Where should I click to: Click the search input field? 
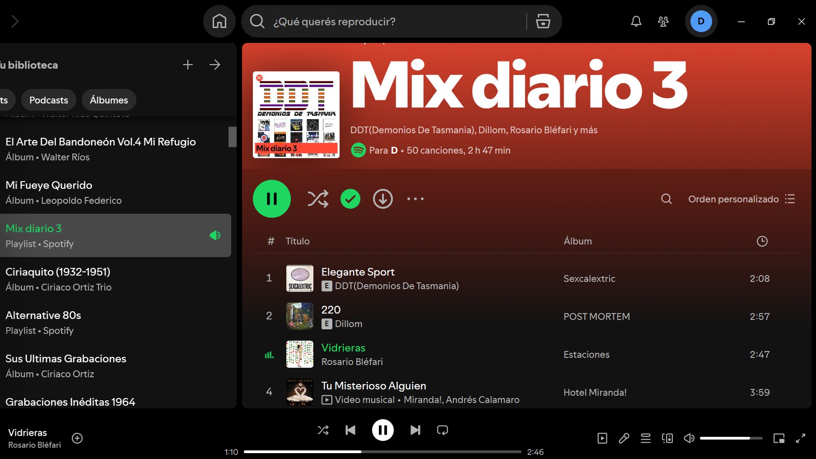(x=397, y=21)
